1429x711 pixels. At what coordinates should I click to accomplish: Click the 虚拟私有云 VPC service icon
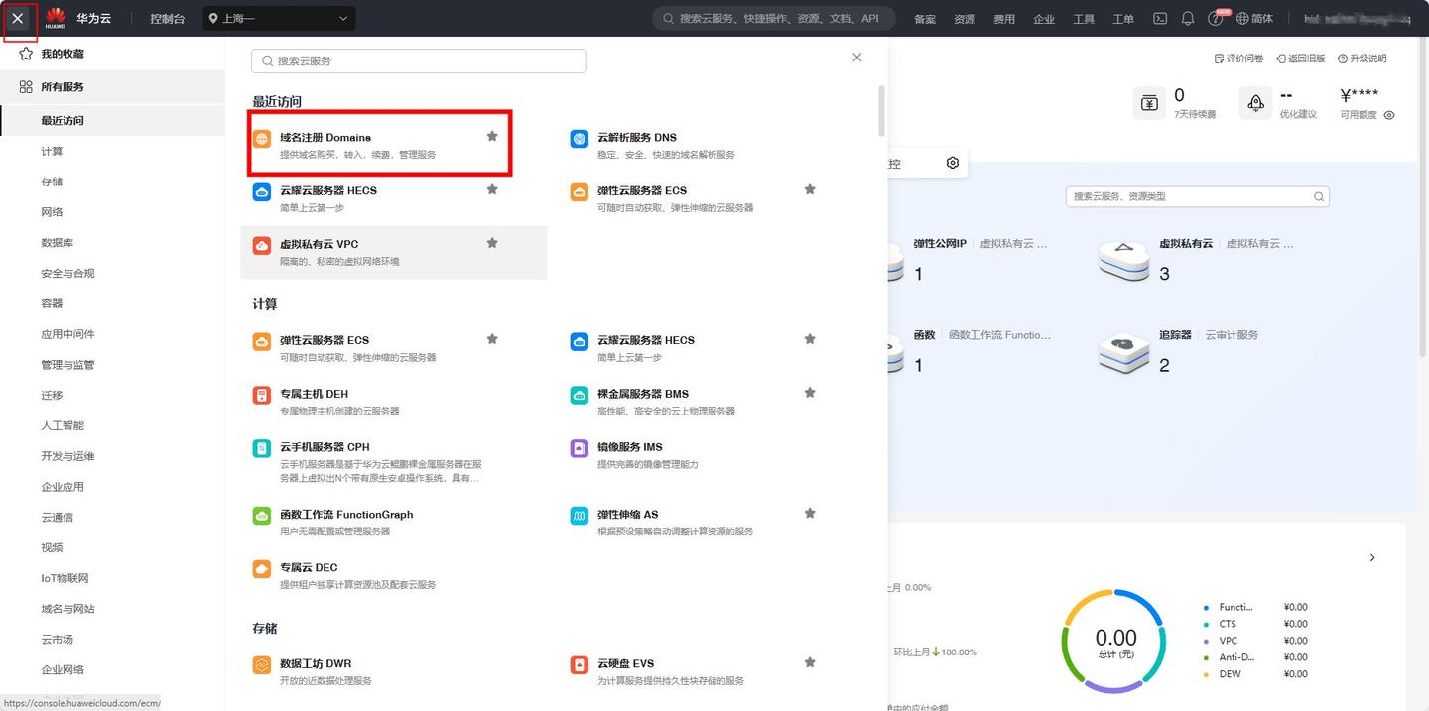tap(262, 245)
